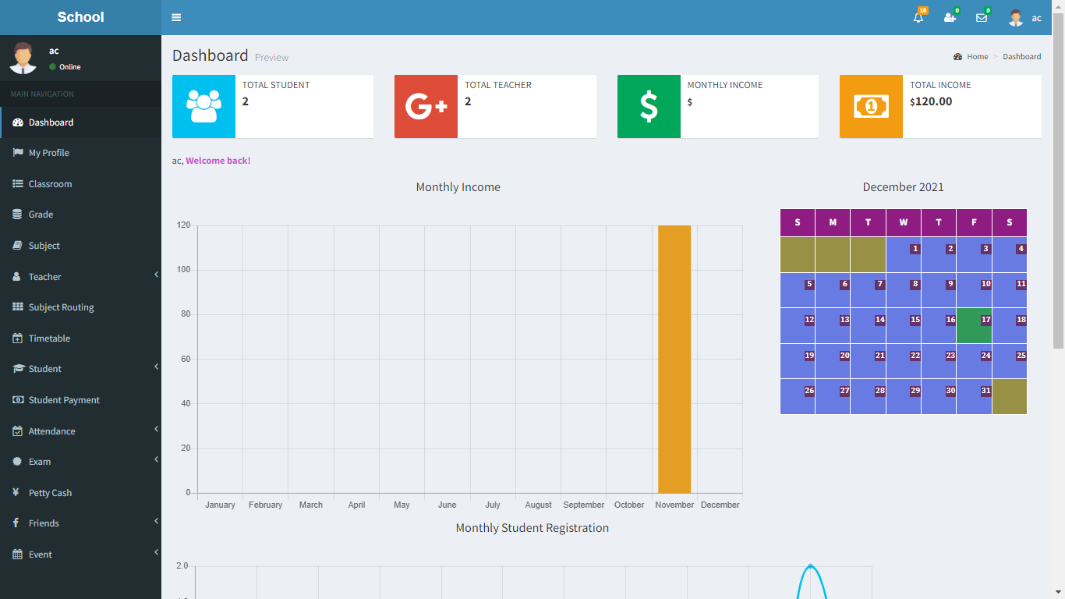Expand the Teacher submenu arrow
The width and height of the screenshot is (1065, 599).
click(x=156, y=275)
